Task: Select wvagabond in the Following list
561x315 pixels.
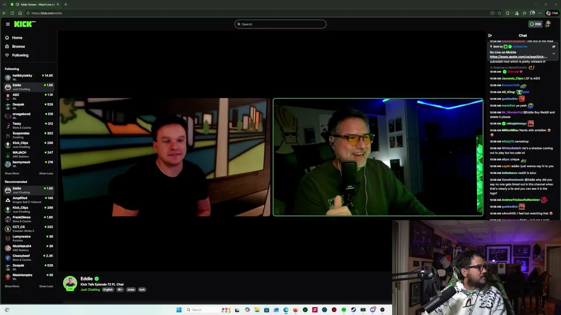Action: click(29, 115)
